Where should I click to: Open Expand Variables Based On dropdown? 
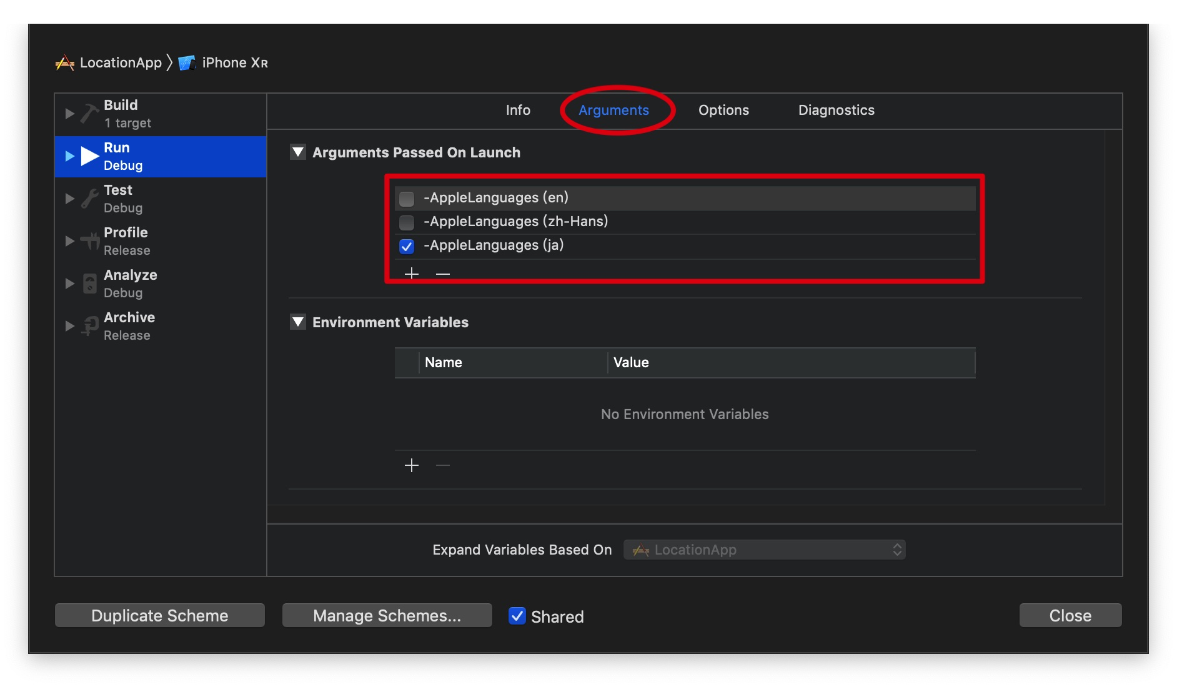[765, 550]
